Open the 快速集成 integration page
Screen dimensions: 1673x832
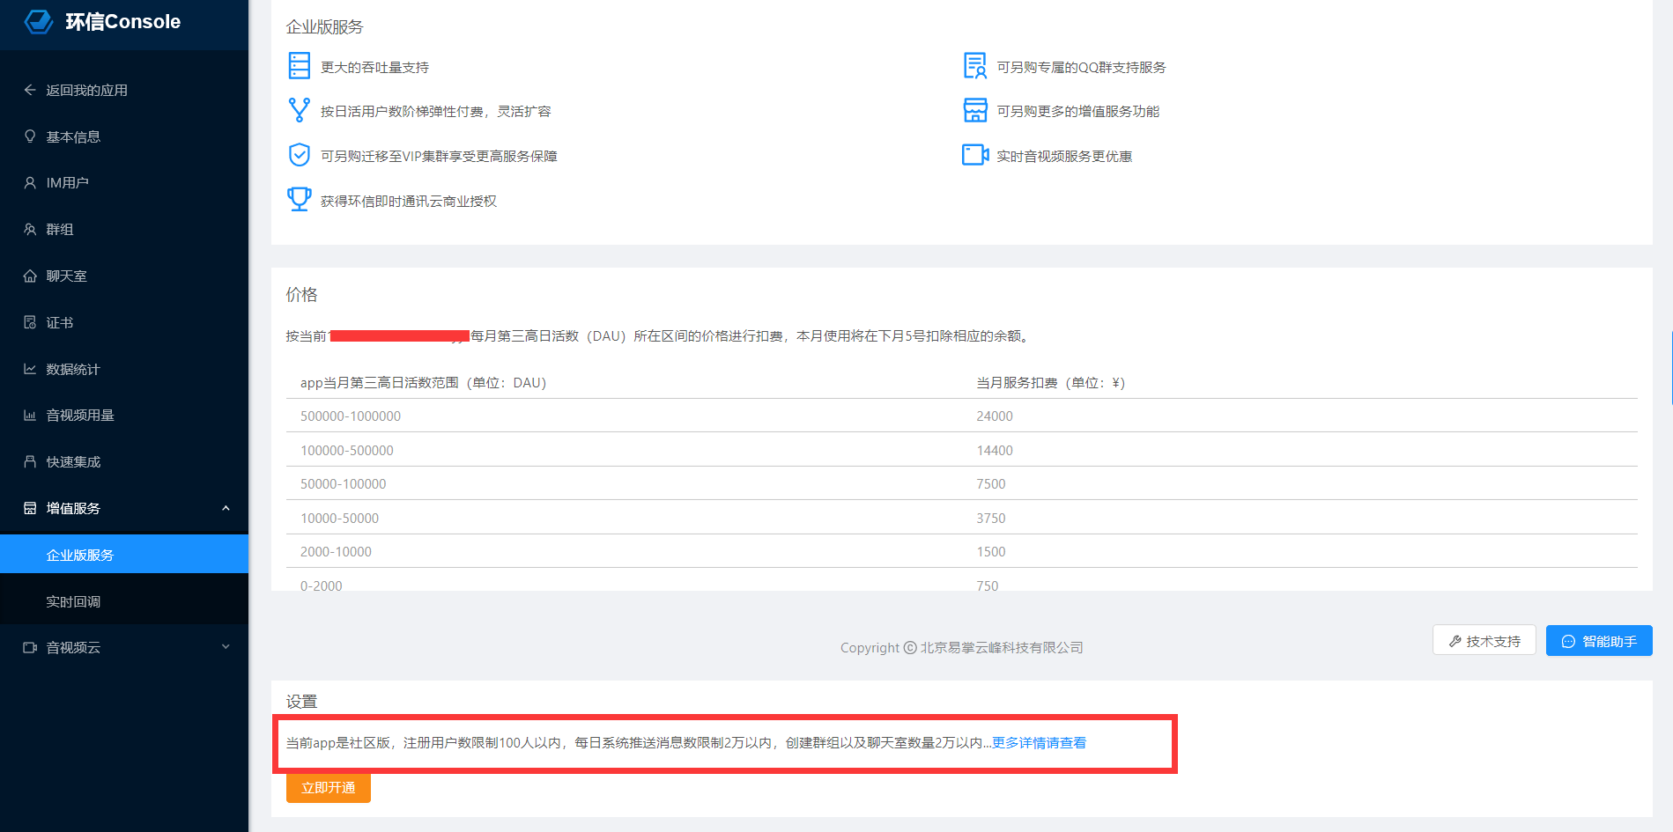point(73,461)
